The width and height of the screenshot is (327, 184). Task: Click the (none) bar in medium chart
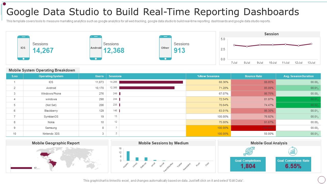pyautogui.click(x=137, y=159)
